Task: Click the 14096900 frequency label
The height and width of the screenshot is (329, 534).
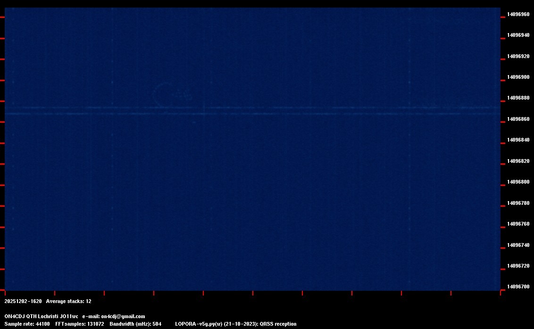Action: (518, 77)
